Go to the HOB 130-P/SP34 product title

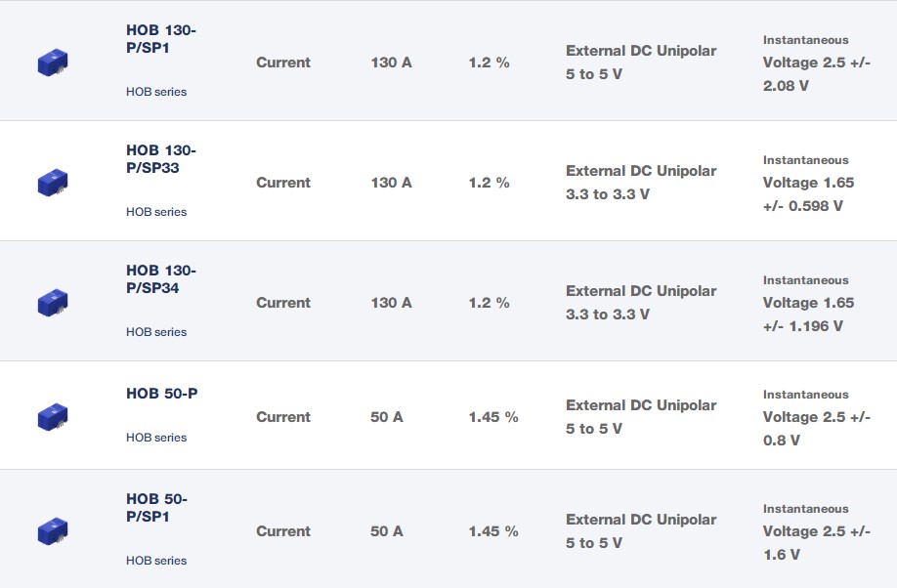click(x=161, y=279)
